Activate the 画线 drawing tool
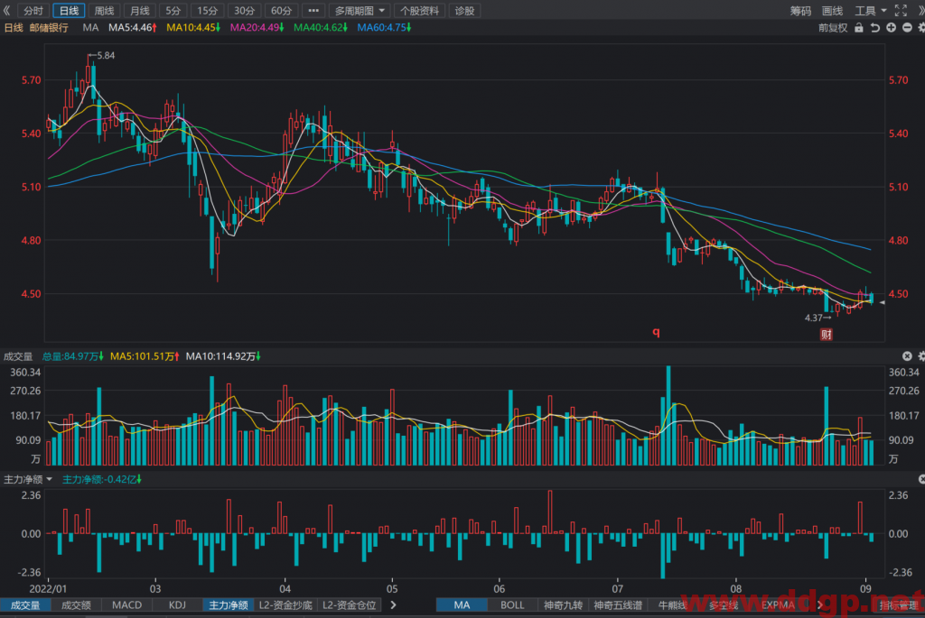This screenshot has width=925, height=618. (832, 11)
